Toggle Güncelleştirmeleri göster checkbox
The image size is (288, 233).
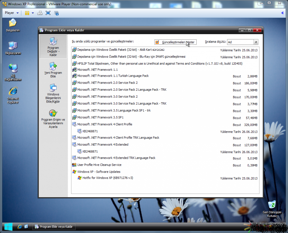157,42
